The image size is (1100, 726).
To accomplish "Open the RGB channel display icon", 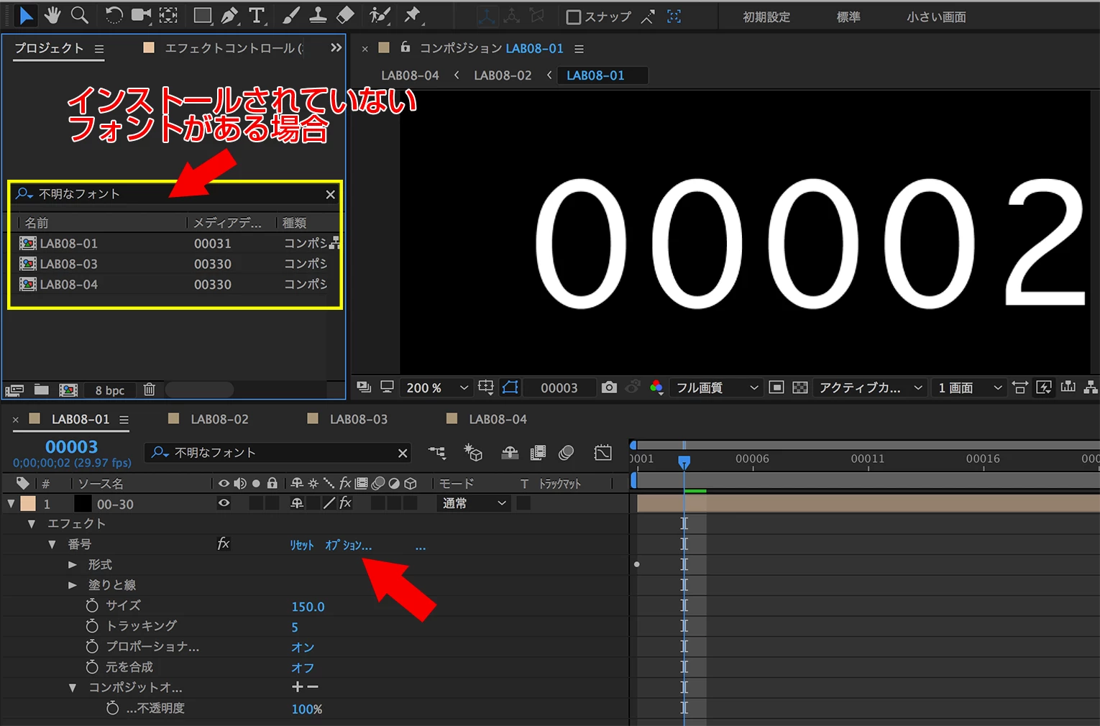I will pyautogui.click(x=656, y=387).
